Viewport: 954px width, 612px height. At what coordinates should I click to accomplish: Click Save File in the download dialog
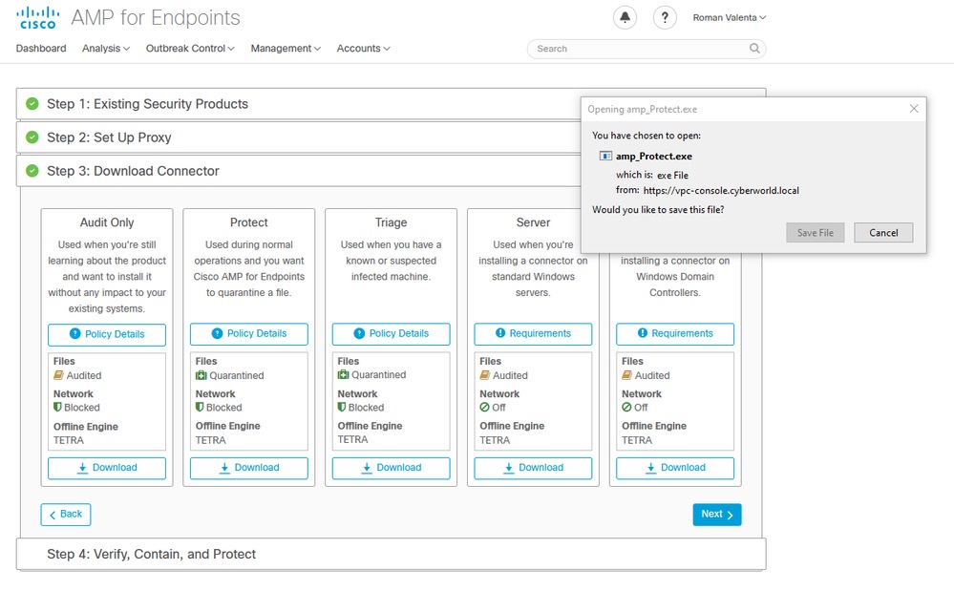(815, 232)
